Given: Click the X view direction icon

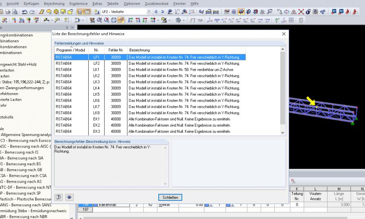Looking at the screenshot, I should 130,20.
